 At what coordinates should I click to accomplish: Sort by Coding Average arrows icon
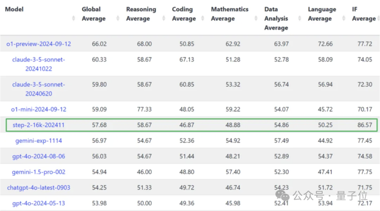coord(203,18)
